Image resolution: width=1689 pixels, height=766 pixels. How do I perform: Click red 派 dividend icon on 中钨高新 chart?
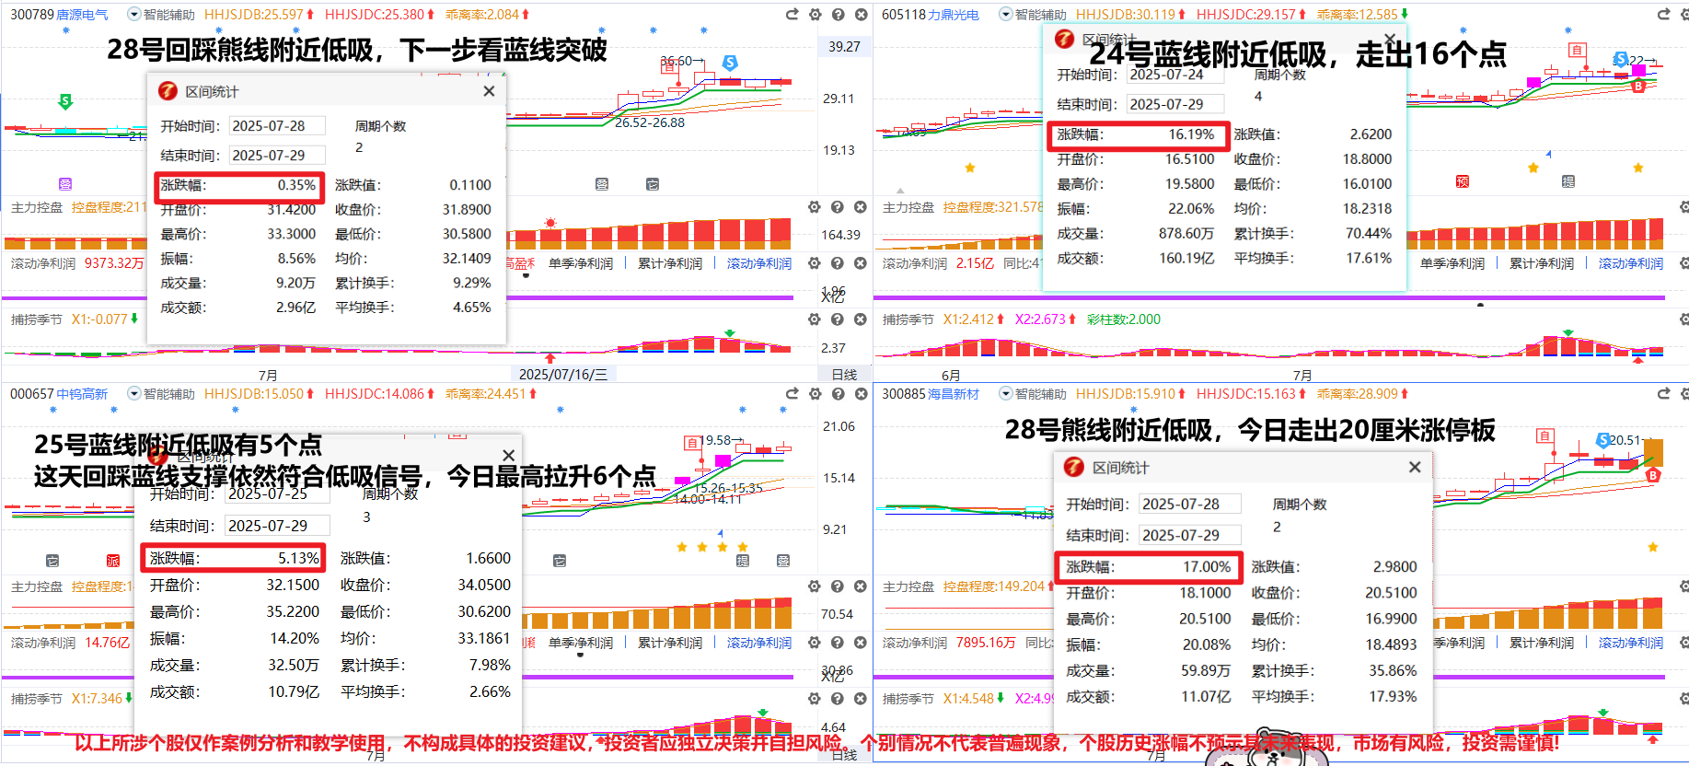pos(113,561)
